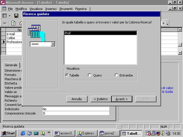The width and height of the screenshot is (183, 137).
Task: Open the ? help menu
Action: [x=90, y=9]
